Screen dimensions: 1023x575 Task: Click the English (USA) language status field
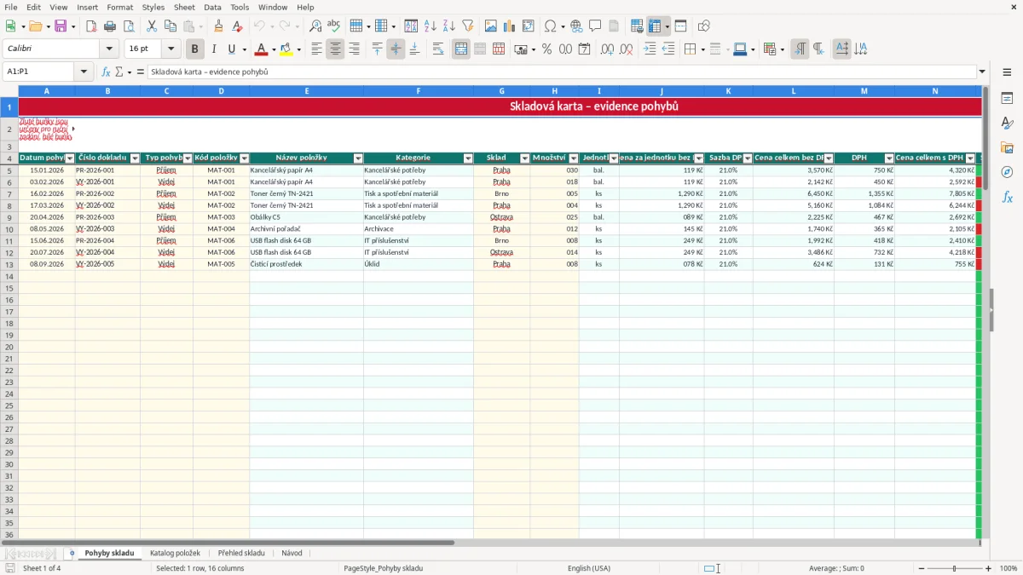pos(589,568)
